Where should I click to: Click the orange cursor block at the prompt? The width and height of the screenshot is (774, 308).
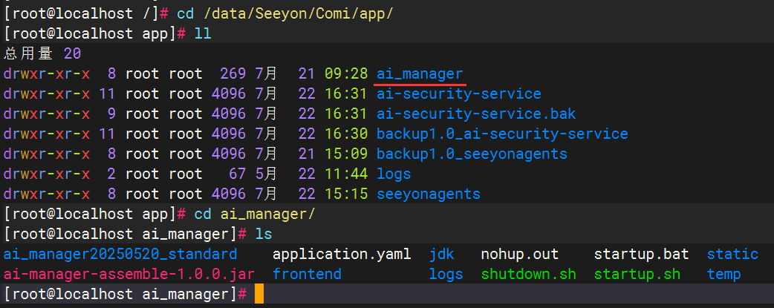[258, 295]
